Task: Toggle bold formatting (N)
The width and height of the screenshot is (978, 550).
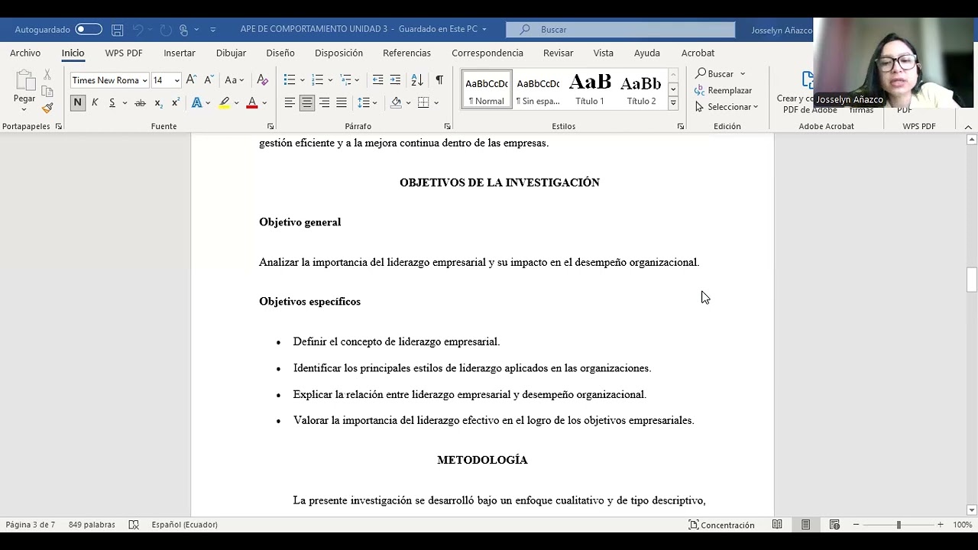Action: click(x=77, y=102)
